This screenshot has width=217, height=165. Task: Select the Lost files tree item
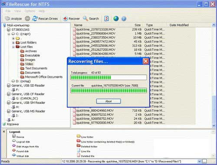26,47
